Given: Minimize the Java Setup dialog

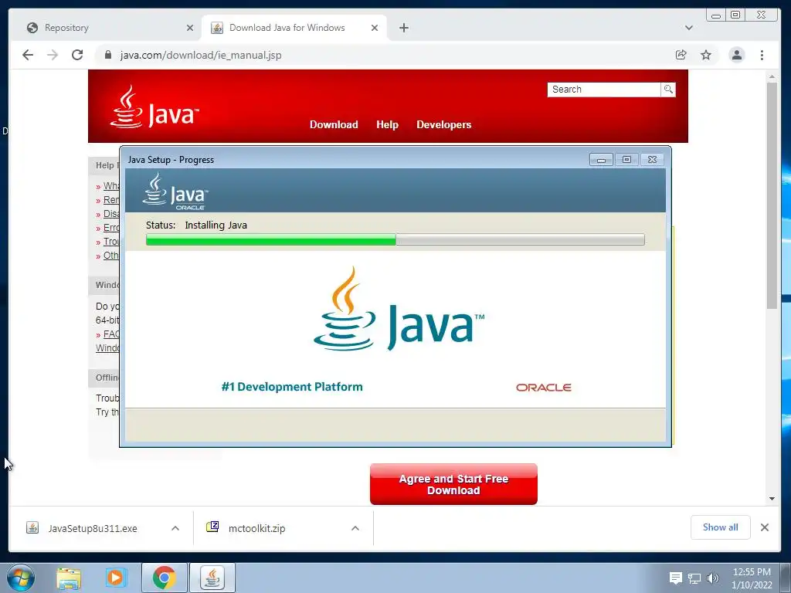Looking at the screenshot, I should [x=601, y=159].
